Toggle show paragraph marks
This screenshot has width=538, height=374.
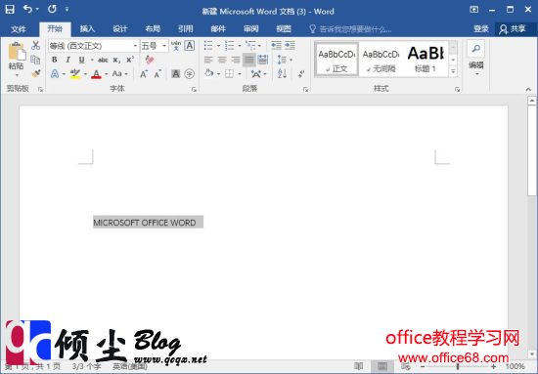(x=301, y=73)
